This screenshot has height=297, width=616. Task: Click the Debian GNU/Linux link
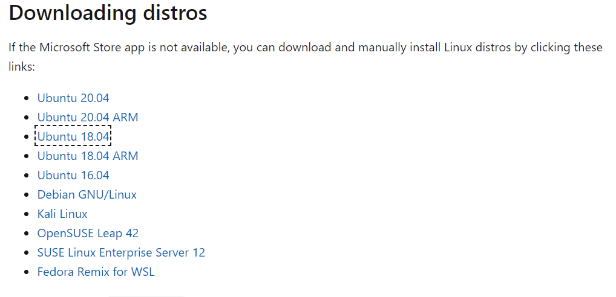[87, 194]
